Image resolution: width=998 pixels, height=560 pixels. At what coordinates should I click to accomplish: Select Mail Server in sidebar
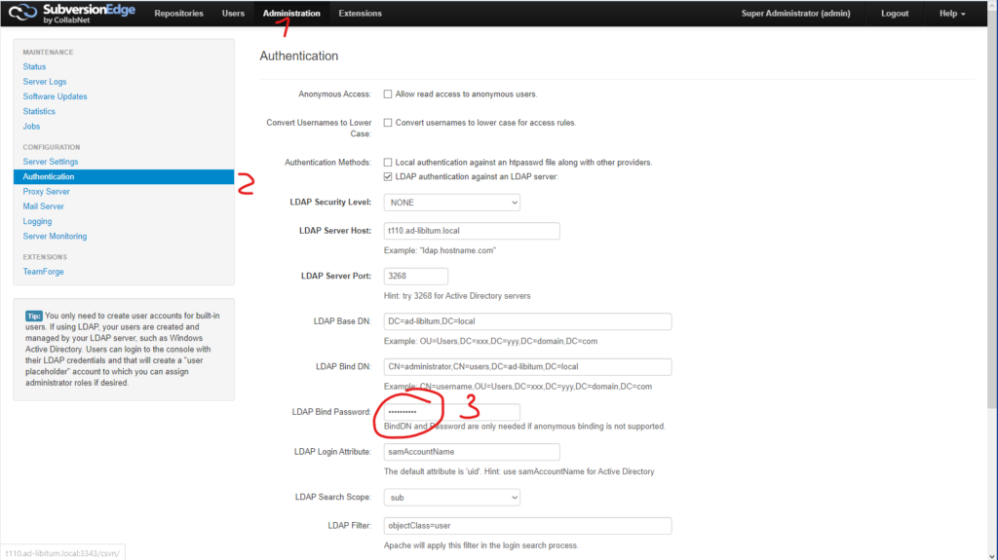(x=44, y=206)
